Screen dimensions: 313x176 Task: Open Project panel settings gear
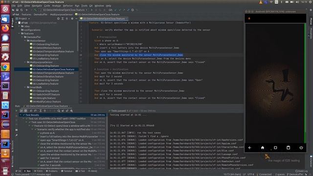point(72,19)
